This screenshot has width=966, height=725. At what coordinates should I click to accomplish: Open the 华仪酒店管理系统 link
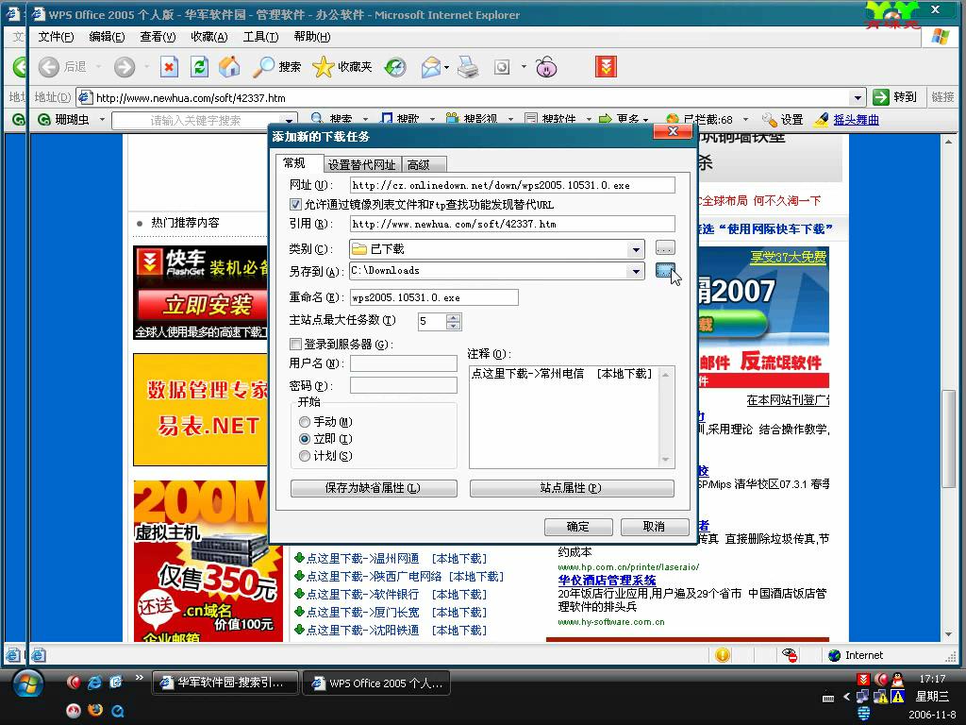[x=607, y=581]
